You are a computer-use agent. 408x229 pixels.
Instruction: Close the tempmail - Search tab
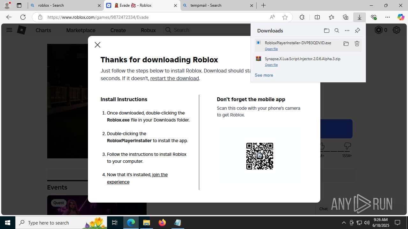tap(251, 5)
